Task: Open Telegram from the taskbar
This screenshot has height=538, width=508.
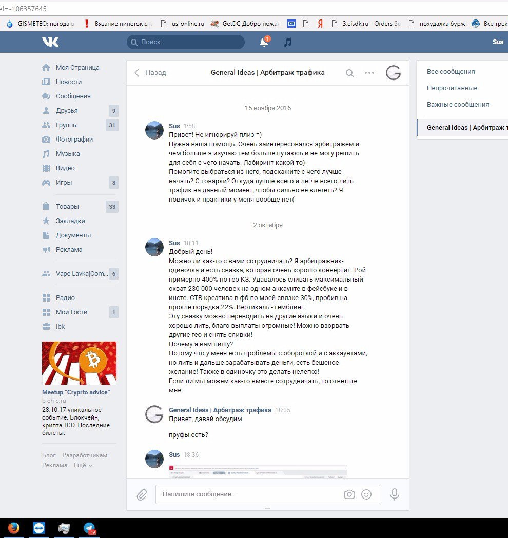Action: point(90,528)
